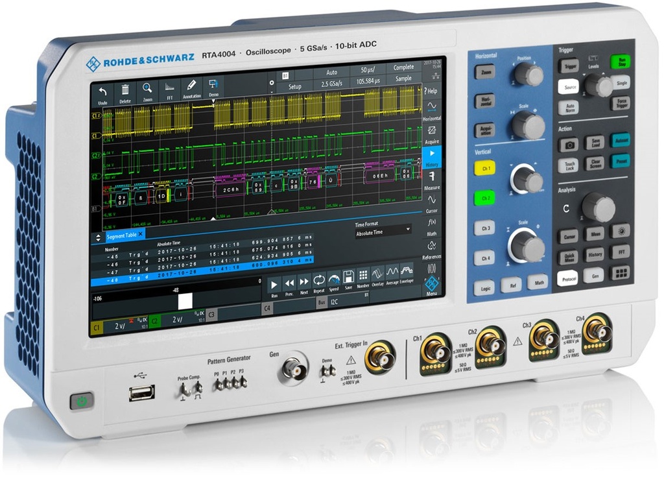This screenshot has width=664, height=478.
Task: Toggle the Ch 4 hardware button
Action: tap(485, 258)
